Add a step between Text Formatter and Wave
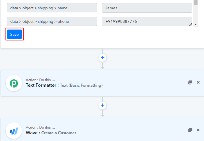Screen dimensions: 204x141 coord(103,105)
